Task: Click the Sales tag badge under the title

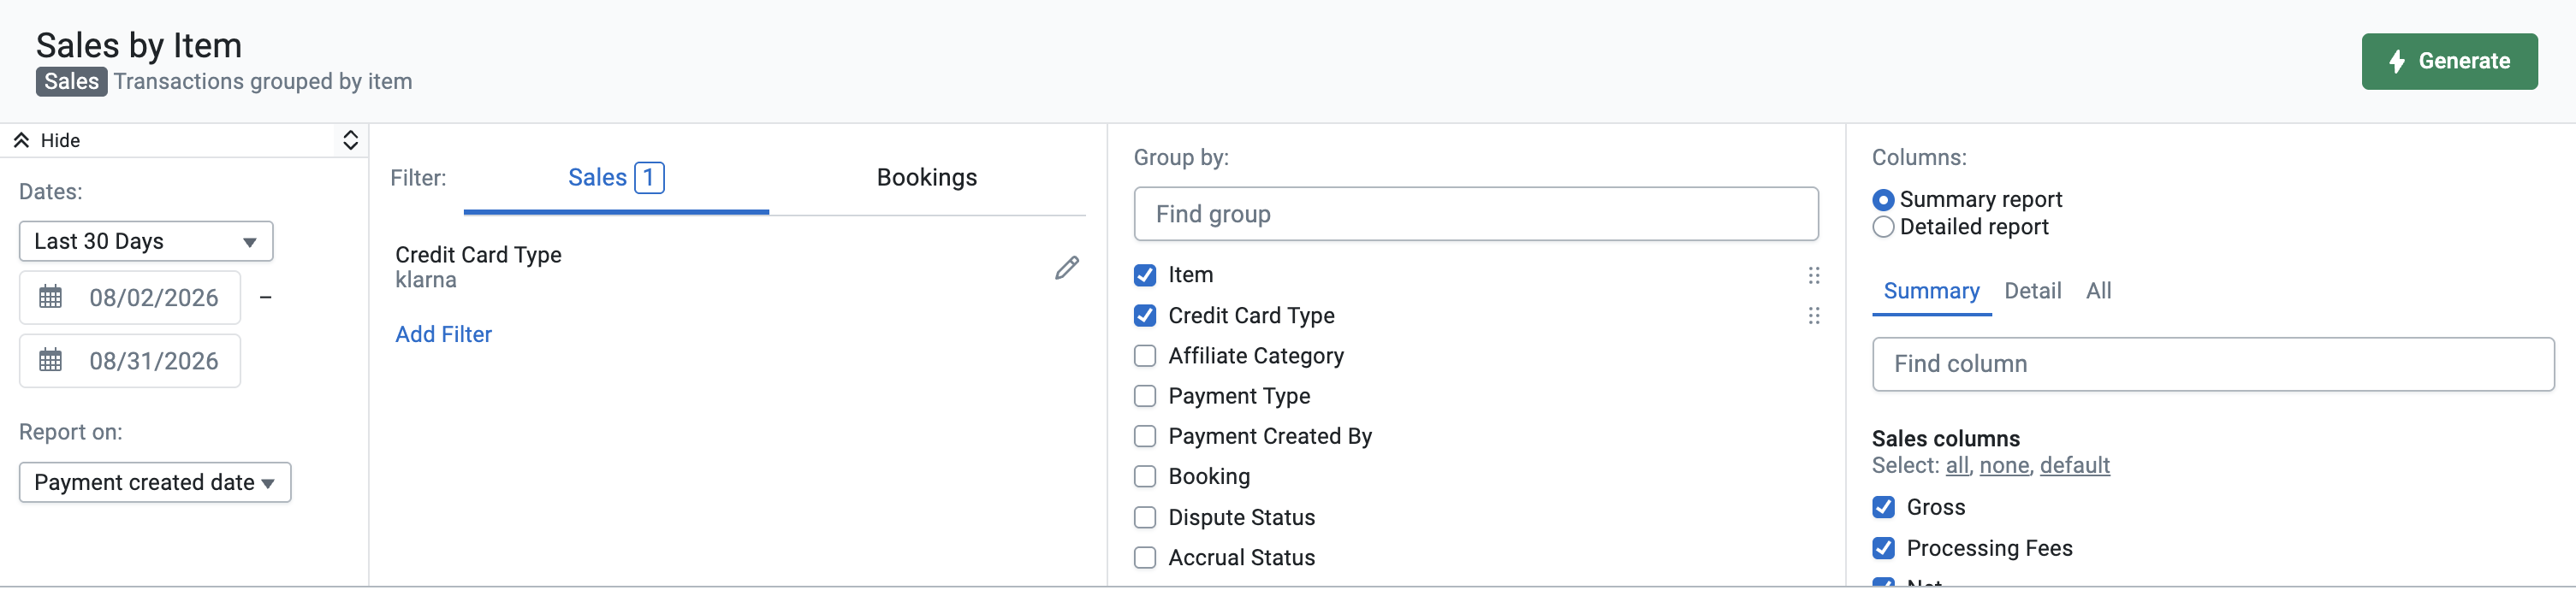Action: point(71,82)
